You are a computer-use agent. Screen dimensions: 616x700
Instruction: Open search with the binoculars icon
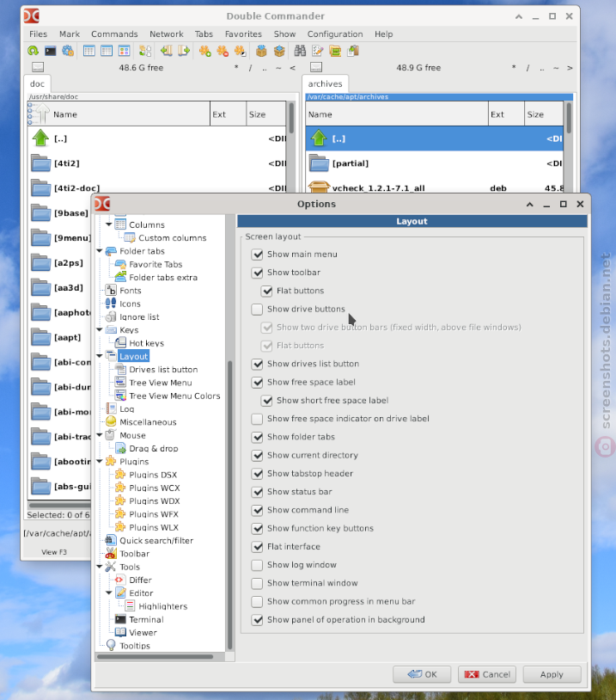coord(300,51)
